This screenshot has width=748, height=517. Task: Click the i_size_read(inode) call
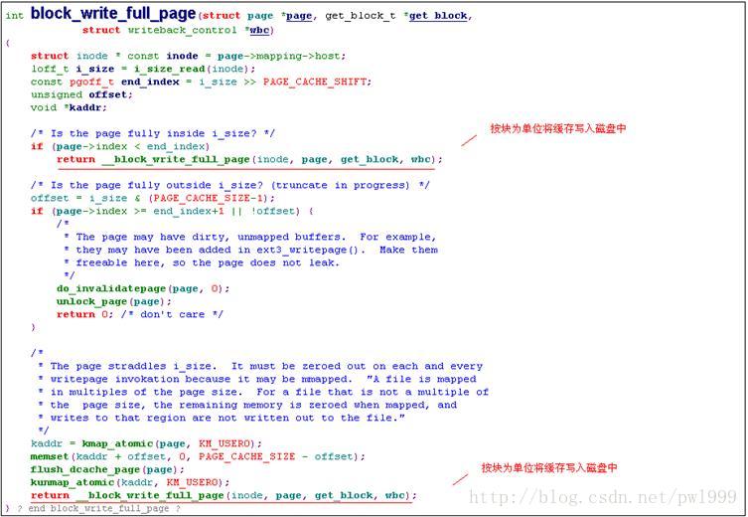tap(193, 69)
